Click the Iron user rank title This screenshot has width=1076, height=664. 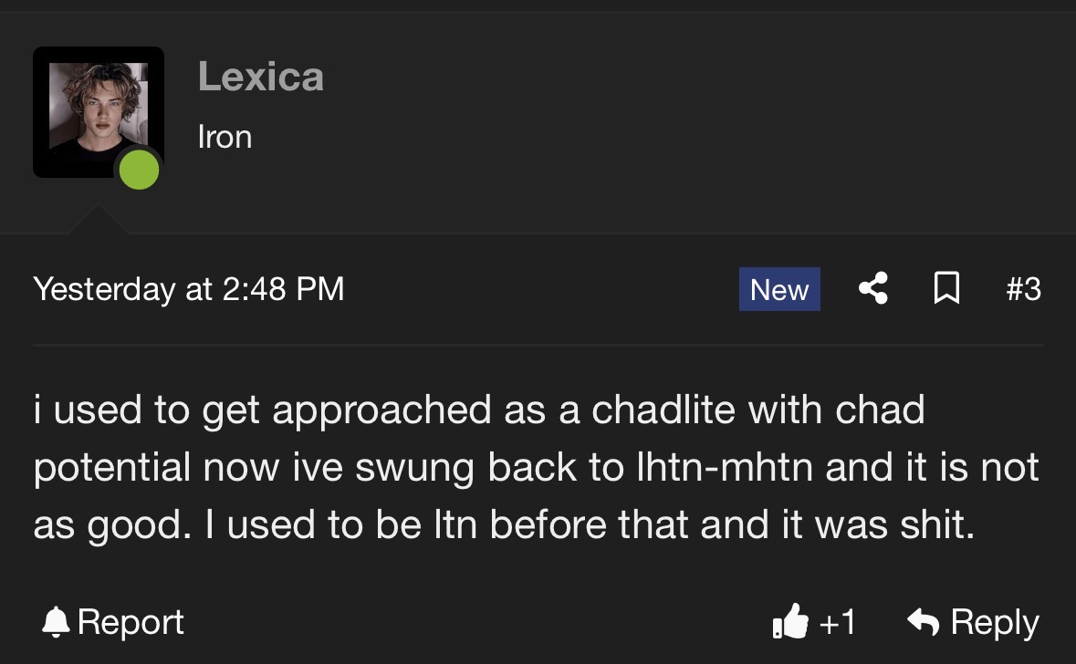point(225,137)
